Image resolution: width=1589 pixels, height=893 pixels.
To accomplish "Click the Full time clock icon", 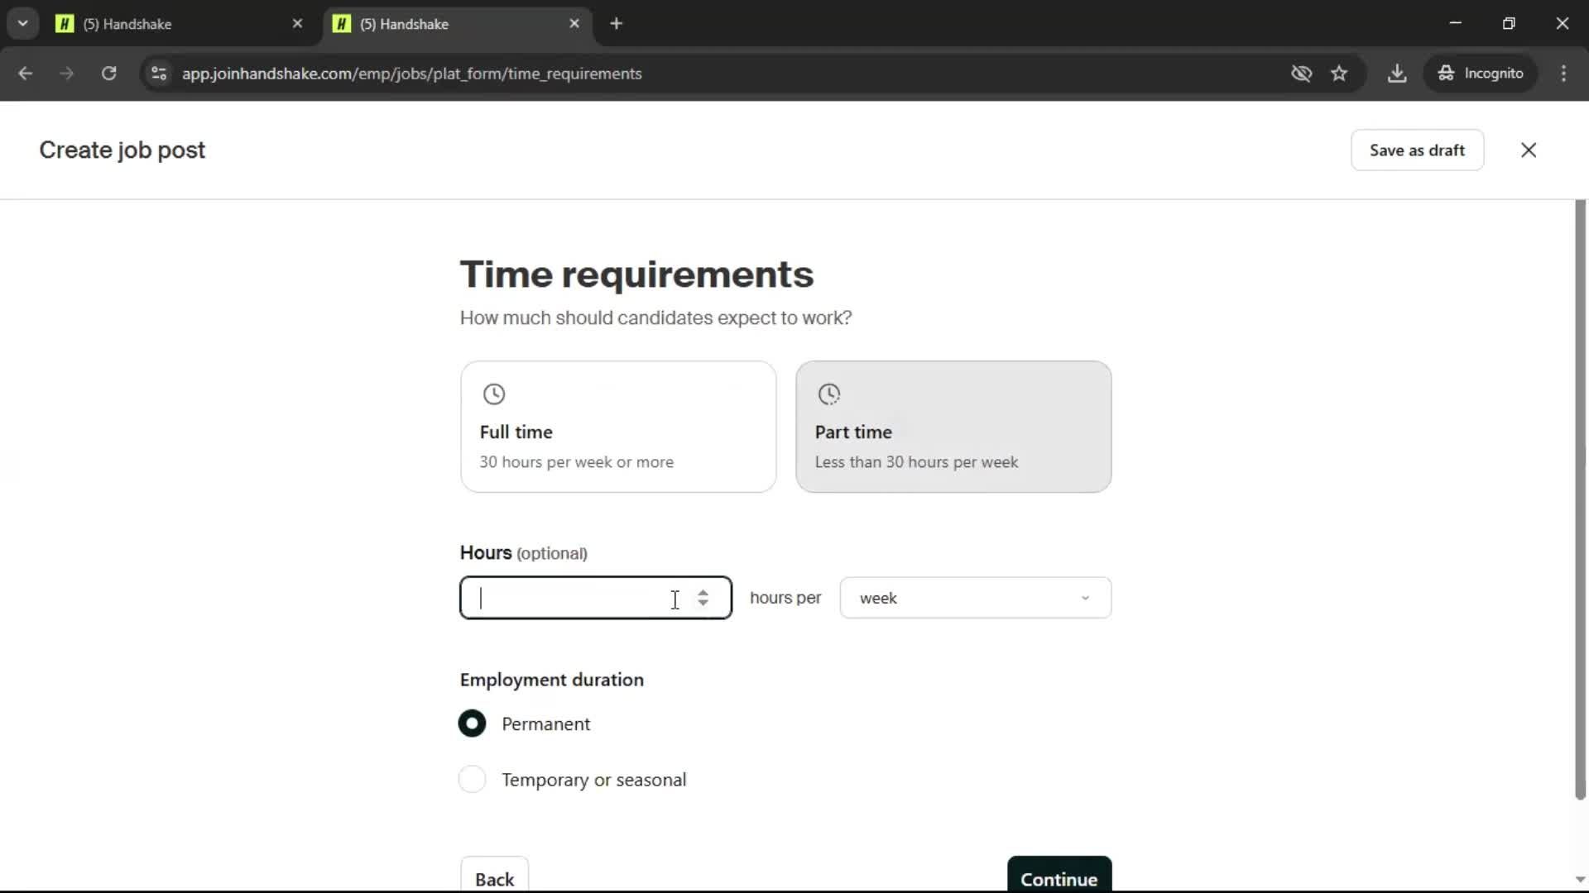I will click(x=494, y=394).
